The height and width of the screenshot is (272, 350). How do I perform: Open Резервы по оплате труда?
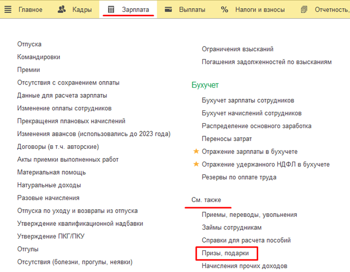click(x=239, y=177)
